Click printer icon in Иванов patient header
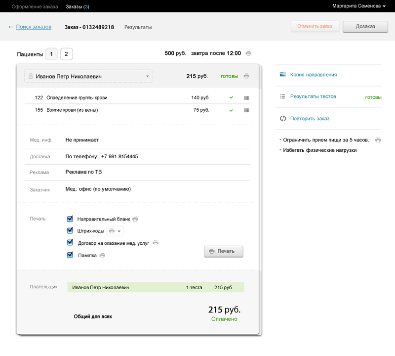This screenshot has width=395, height=356. 246,76
